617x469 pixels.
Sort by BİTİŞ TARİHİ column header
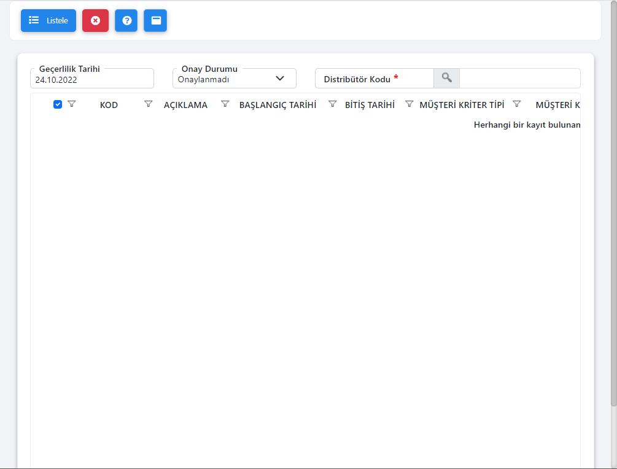[x=370, y=105]
